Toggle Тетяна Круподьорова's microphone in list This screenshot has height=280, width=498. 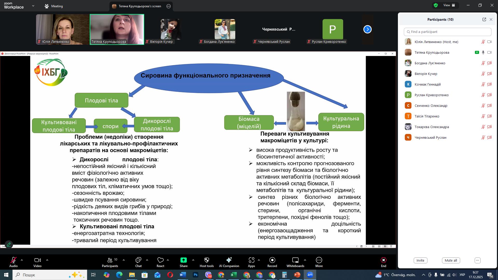483,52
